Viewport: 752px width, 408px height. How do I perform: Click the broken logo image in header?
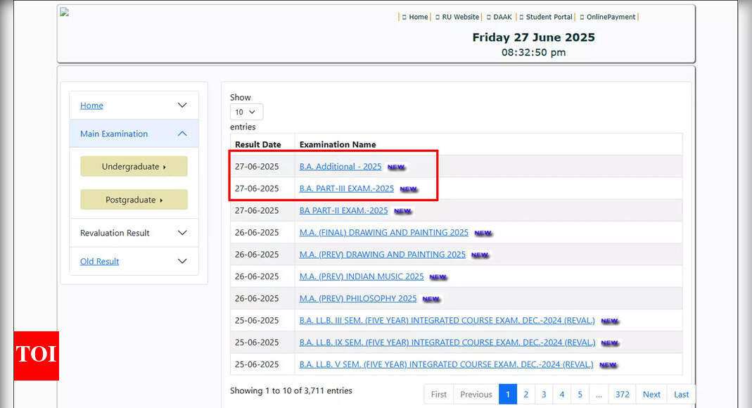(65, 12)
